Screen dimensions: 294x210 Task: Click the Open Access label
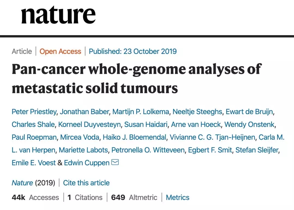click(x=60, y=51)
